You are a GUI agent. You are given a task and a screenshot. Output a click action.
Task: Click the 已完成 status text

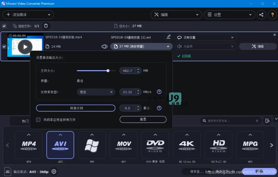[x=186, y=56]
